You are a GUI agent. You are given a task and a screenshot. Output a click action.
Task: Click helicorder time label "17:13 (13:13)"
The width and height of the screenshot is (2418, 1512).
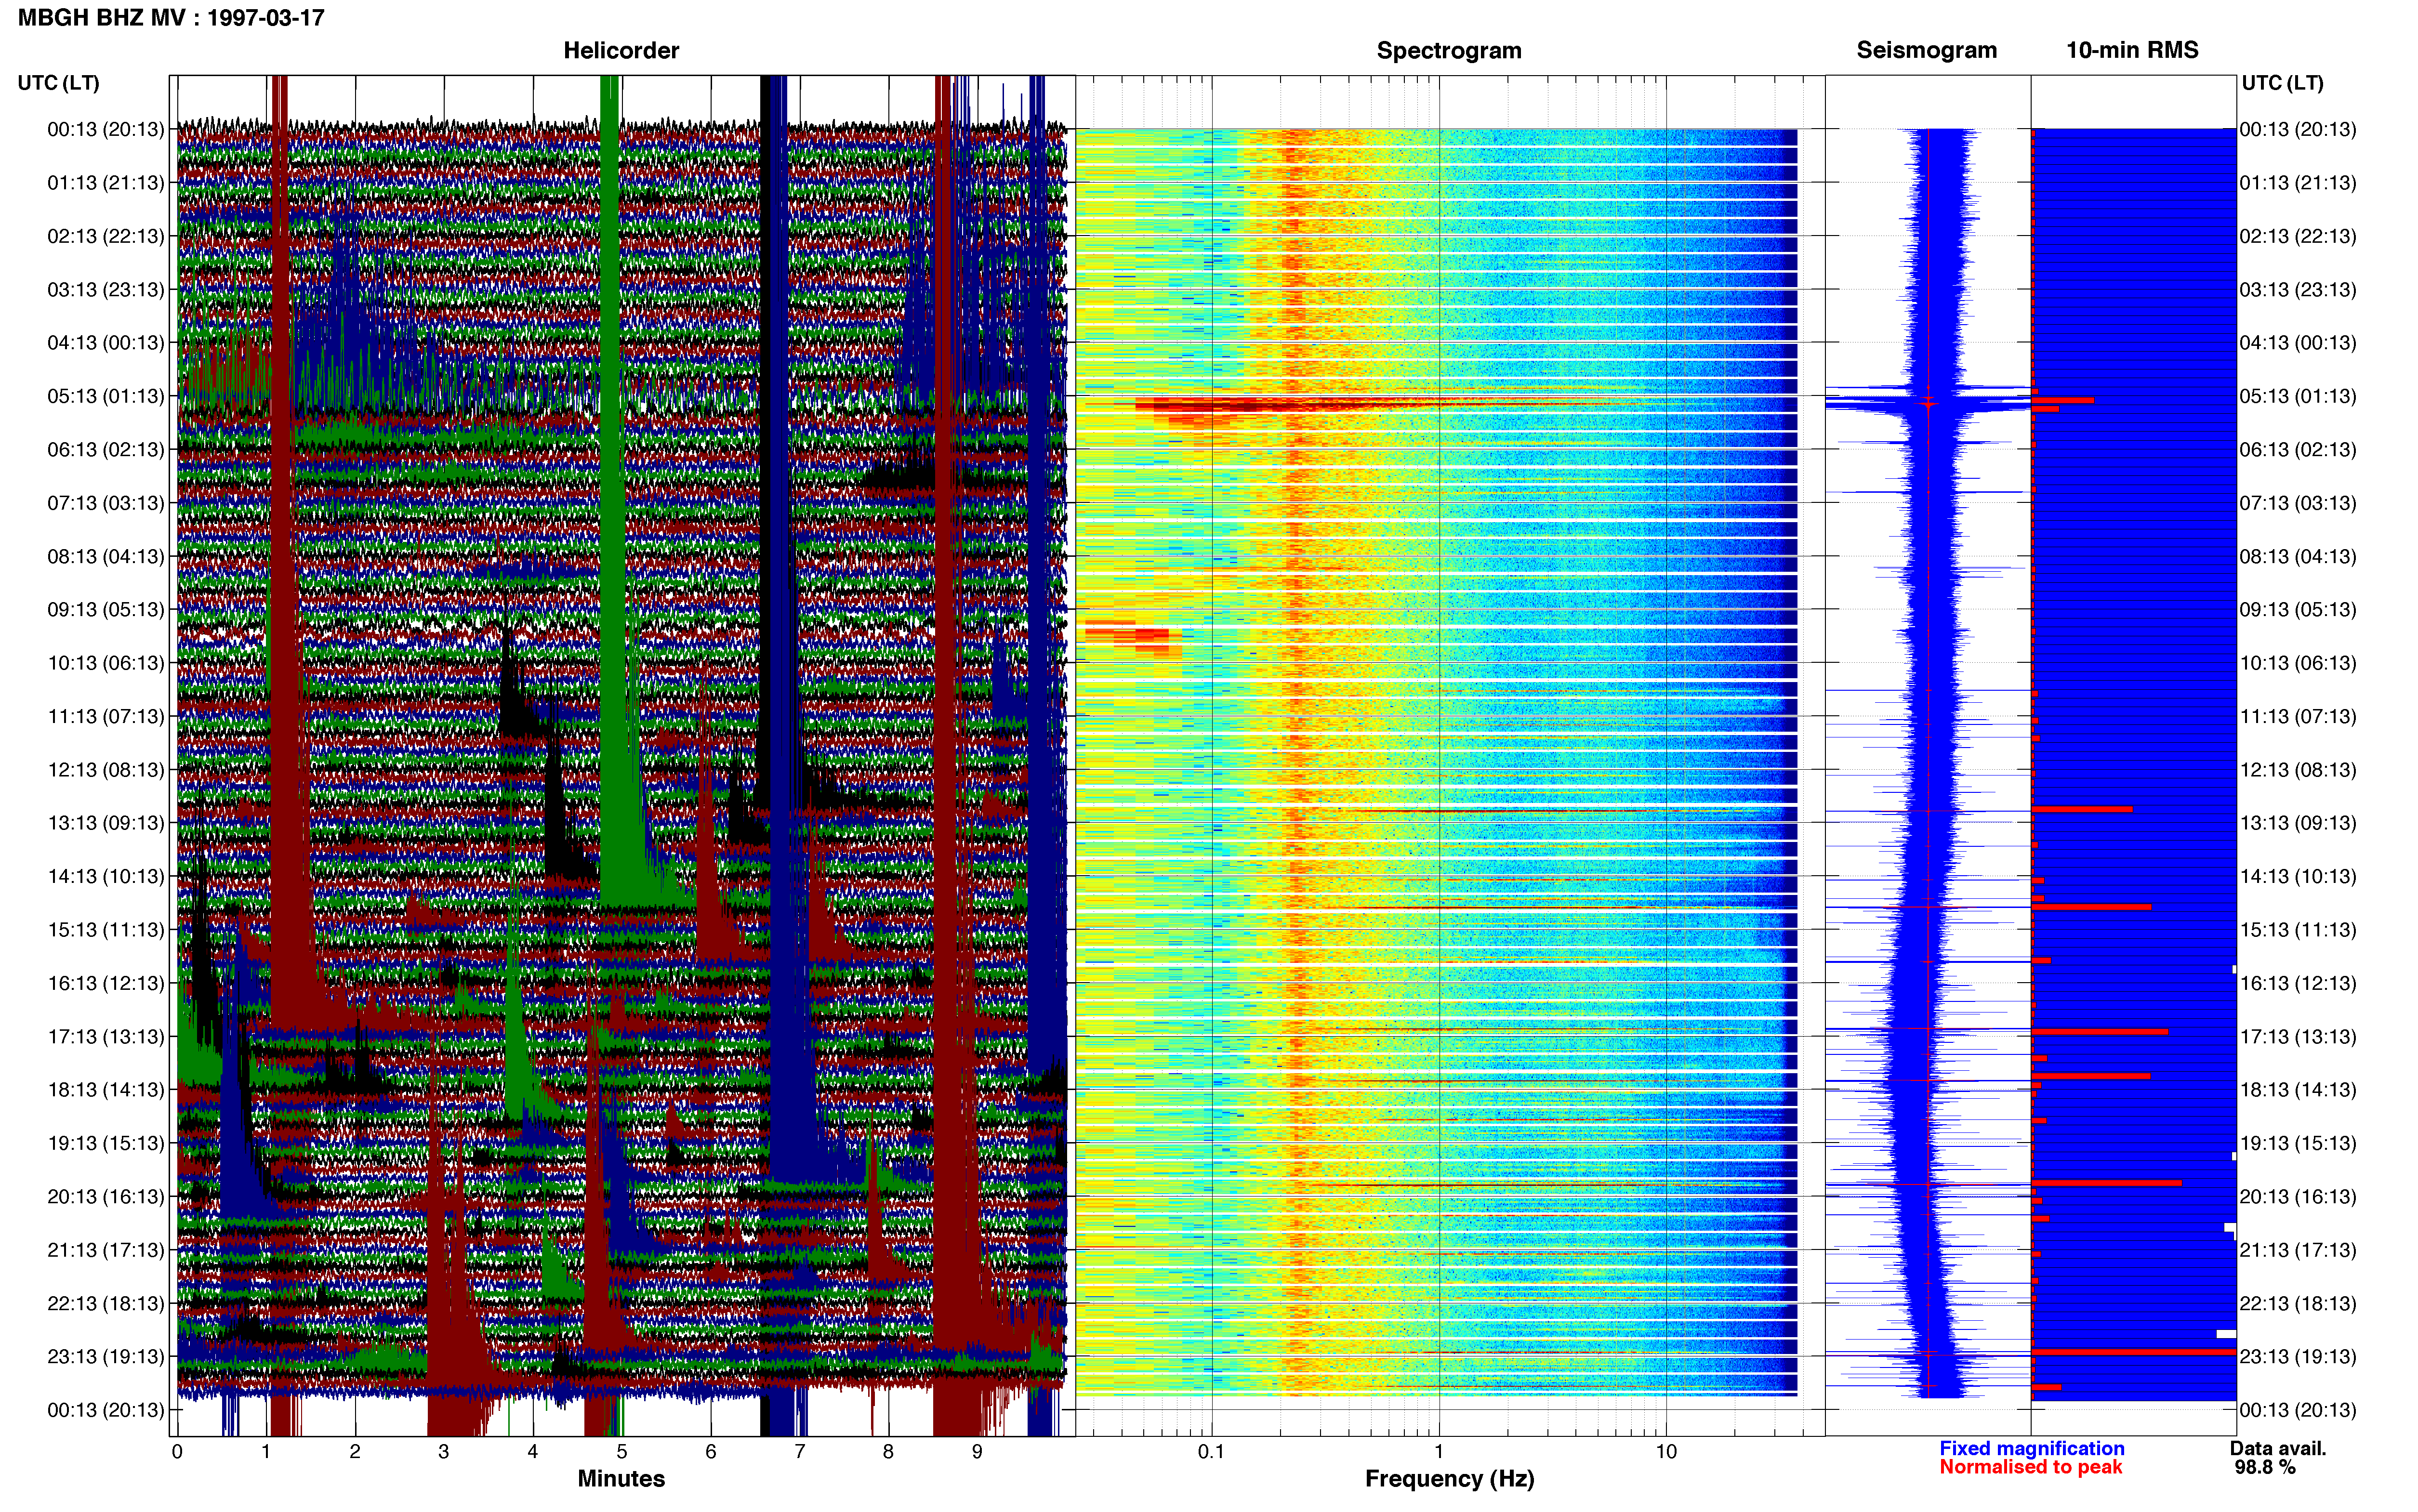[x=106, y=1036]
